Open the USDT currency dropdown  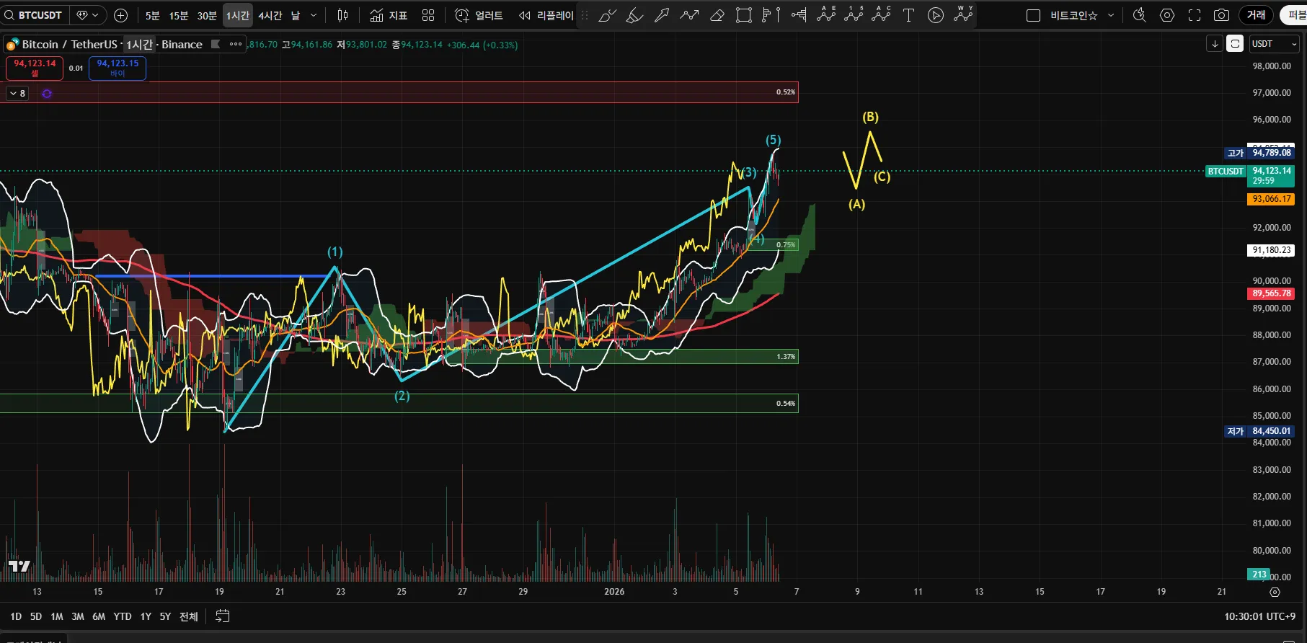(1274, 44)
